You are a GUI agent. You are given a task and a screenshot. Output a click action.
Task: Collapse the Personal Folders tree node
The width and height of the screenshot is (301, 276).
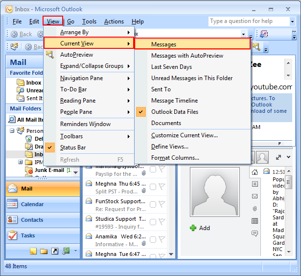pos(12,131)
